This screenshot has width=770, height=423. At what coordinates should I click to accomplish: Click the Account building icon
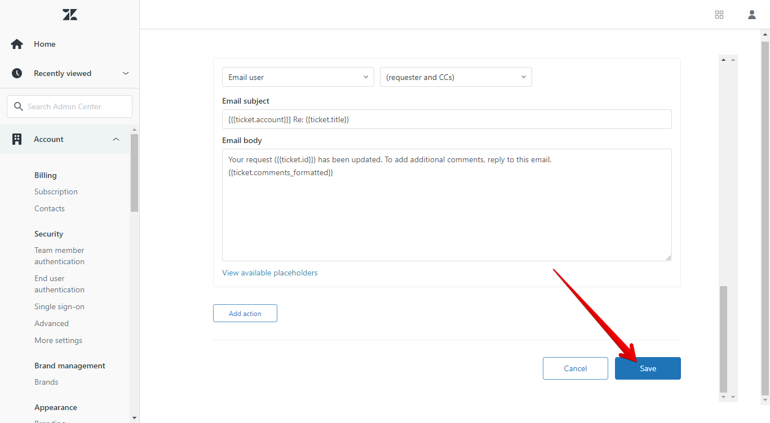[x=17, y=139]
